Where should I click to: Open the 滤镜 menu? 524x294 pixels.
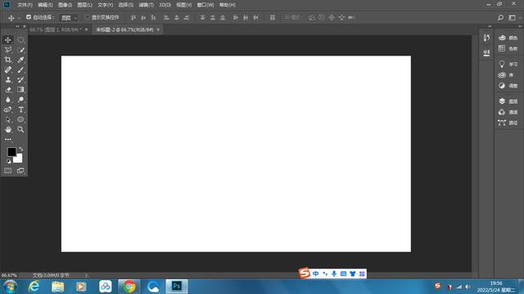coord(146,5)
